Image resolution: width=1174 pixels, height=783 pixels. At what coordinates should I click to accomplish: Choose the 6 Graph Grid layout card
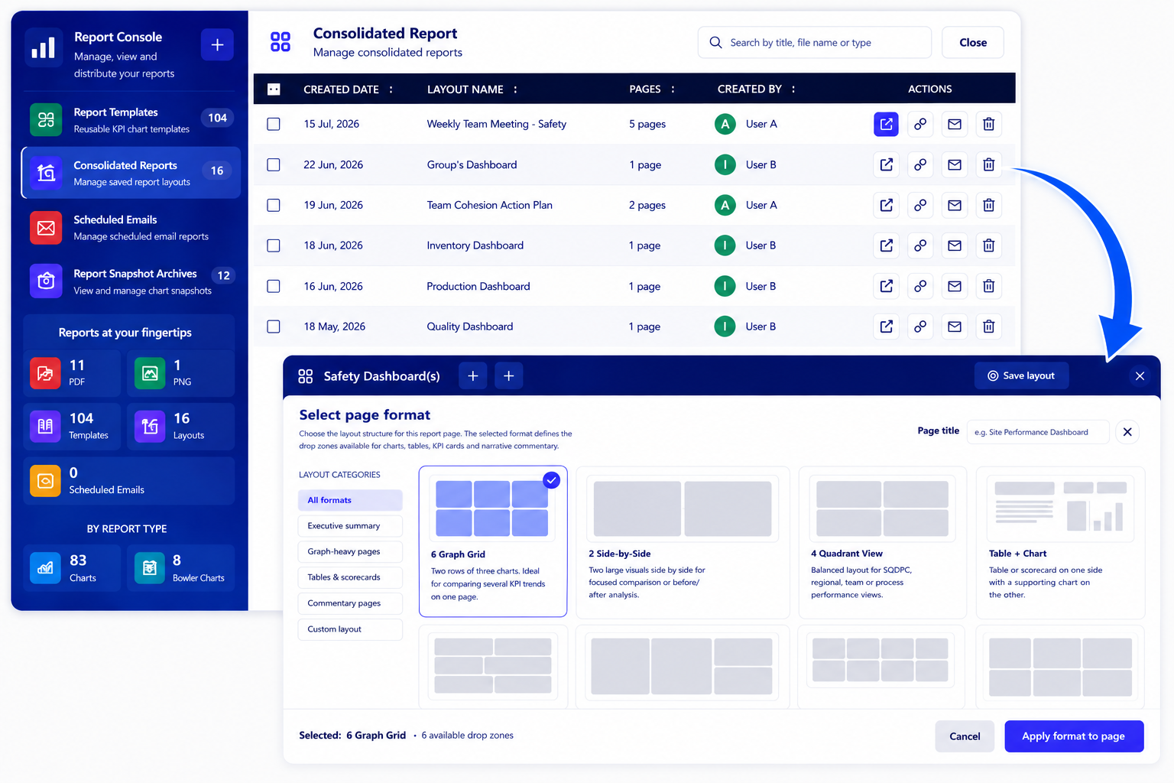[493, 541]
